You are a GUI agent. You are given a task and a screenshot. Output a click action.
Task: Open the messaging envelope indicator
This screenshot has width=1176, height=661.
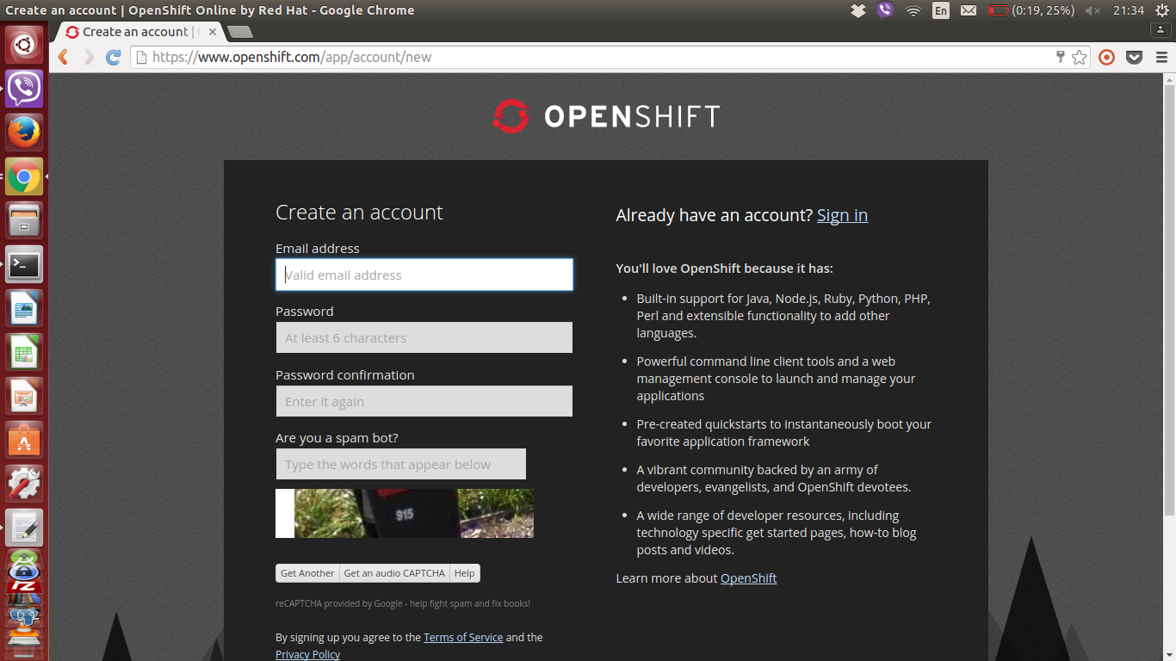[969, 10]
